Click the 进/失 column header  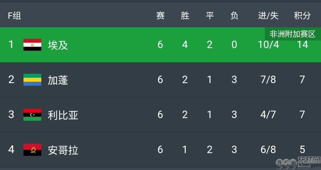[x=268, y=15]
